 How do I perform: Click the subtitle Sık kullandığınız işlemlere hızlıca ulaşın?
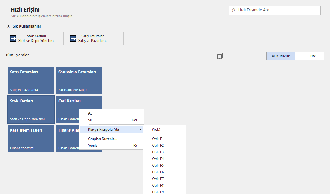click(42, 16)
